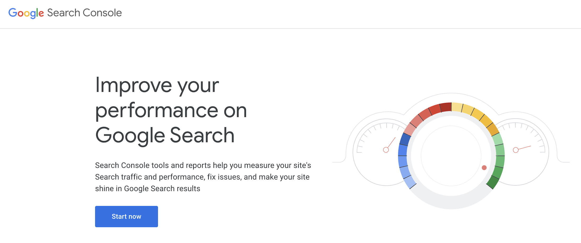
Task: Click the gray bottom arc of dial
Action: click(x=451, y=202)
